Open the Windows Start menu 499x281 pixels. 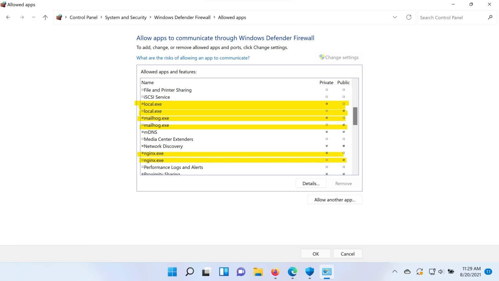[x=172, y=272]
